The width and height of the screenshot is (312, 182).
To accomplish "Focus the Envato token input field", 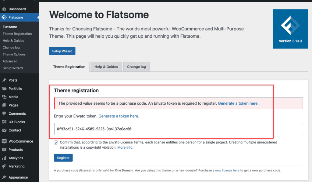I will [179, 129].
